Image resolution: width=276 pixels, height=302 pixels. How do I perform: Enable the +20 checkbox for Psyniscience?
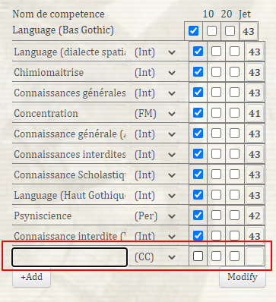234,215
